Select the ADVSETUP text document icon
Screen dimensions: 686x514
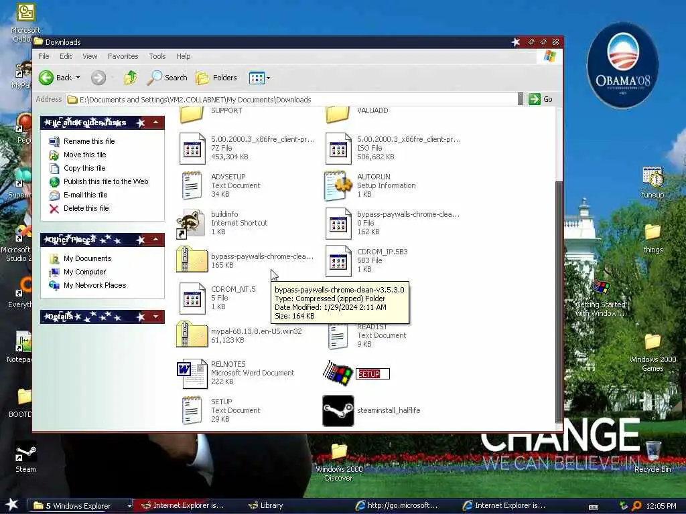coord(192,186)
